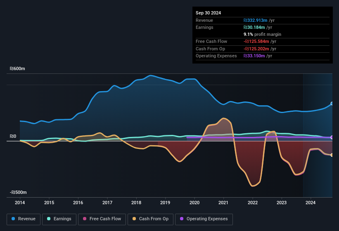Click the 2019 x-axis label
Viewport: 339px width, 231px height.
pyautogui.click(x=165, y=203)
